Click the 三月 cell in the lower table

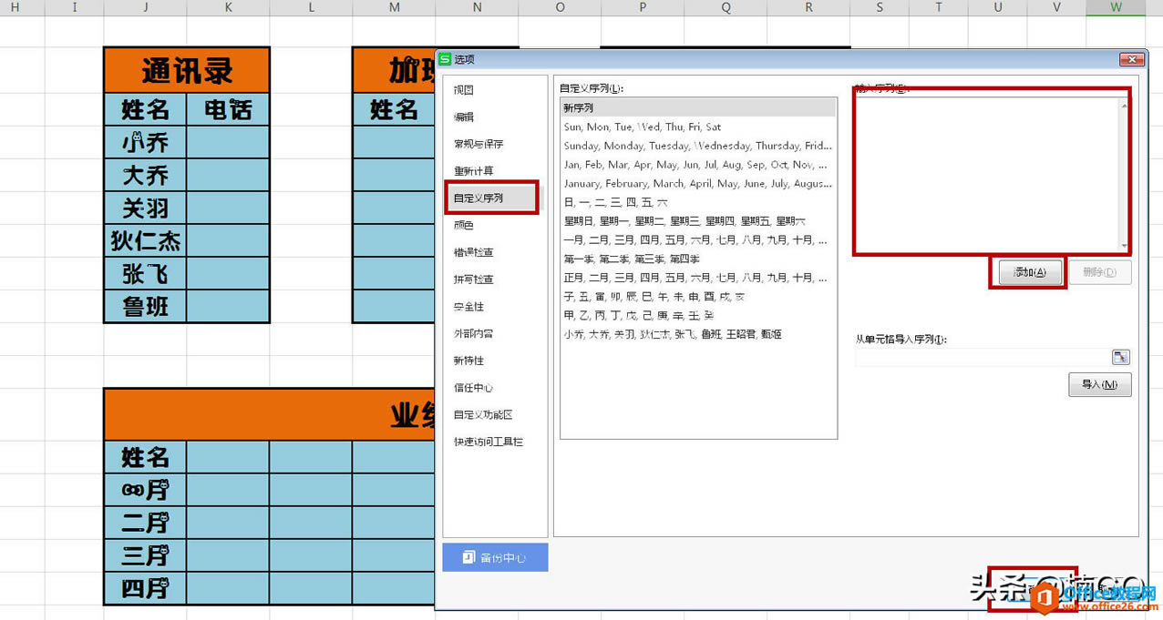tap(146, 555)
